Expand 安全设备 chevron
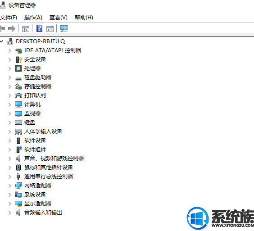The width and height of the screenshot is (254, 231). (10, 59)
